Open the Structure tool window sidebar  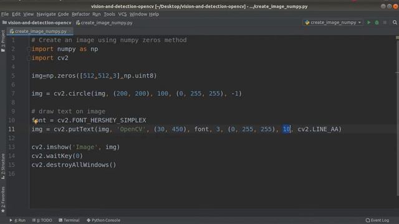click(x=2, y=166)
